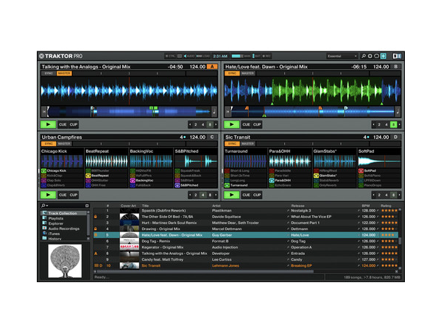The width and height of the screenshot is (427, 324).
Task: Trigger the Chicago Kick sample cell icon
Action: pyautogui.click(x=43, y=170)
